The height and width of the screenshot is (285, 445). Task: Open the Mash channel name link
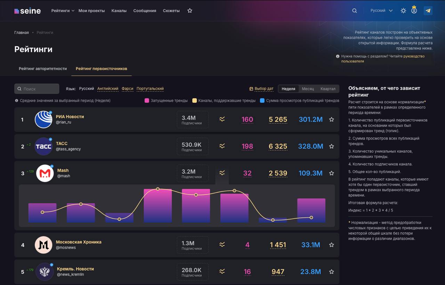(x=63, y=171)
